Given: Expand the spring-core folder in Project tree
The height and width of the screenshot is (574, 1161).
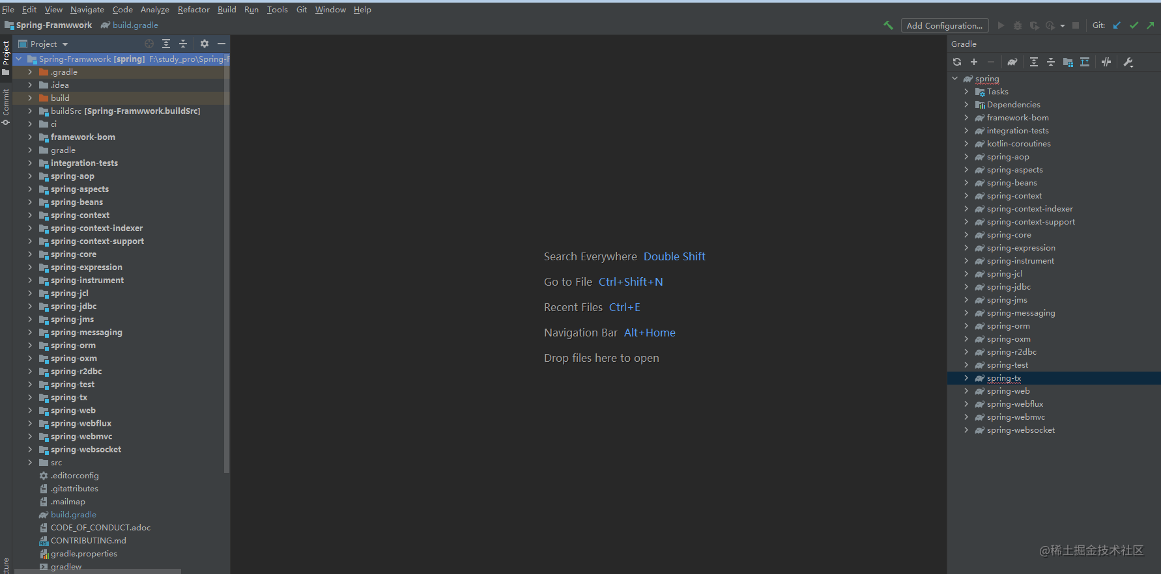Looking at the screenshot, I should [30, 254].
